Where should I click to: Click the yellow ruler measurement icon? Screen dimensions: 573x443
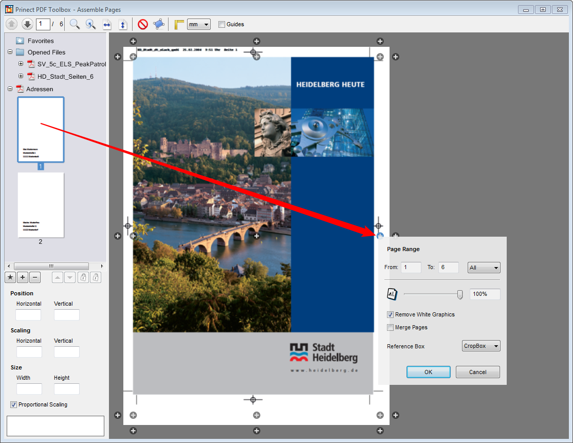point(179,24)
